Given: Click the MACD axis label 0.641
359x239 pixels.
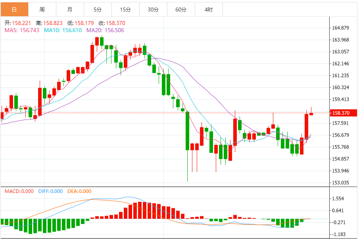Looking at the screenshot, I should 338,210.
